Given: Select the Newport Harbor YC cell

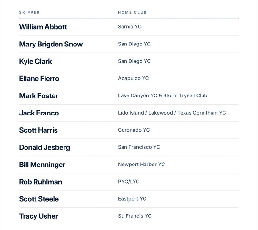Looking at the screenshot, I should pos(142,165).
